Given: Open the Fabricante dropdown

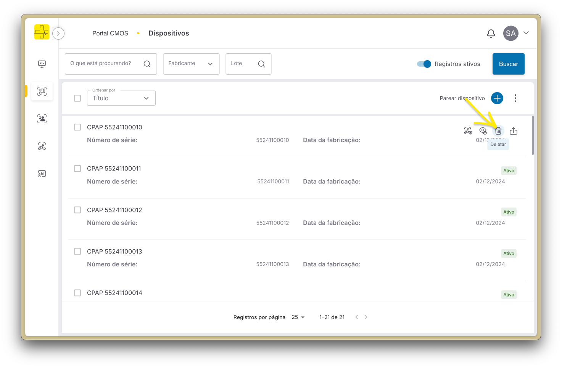Looking at the screenshot, I should (191, 64).
